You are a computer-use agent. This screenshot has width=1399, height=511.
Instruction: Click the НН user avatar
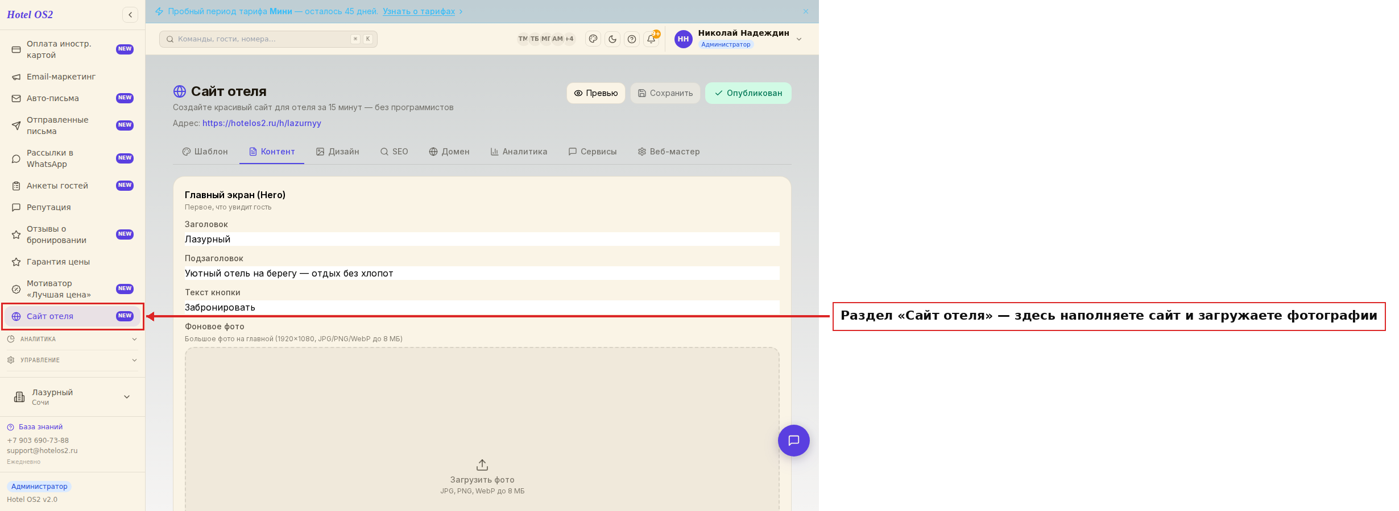coord(683,39)
